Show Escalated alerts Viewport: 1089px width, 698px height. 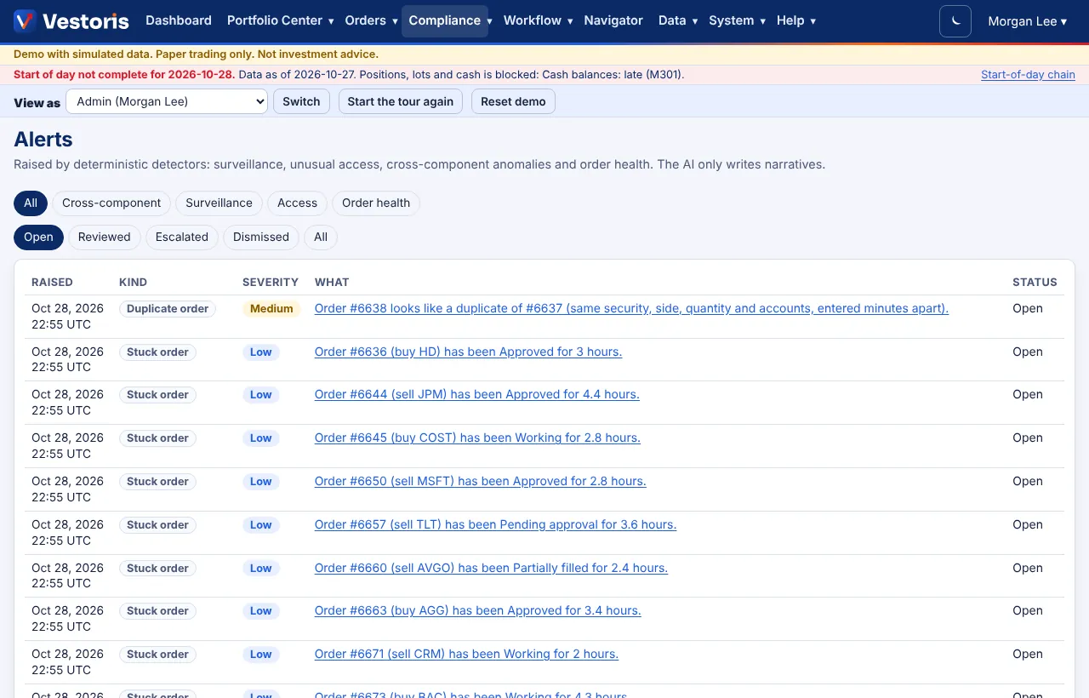coord(182,237)
